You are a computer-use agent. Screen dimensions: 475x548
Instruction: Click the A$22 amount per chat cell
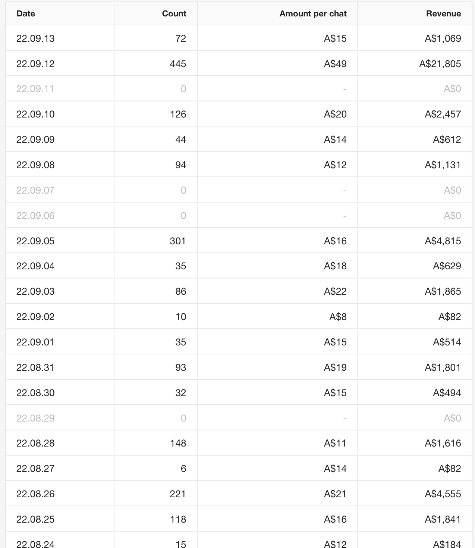click(335, 291)
